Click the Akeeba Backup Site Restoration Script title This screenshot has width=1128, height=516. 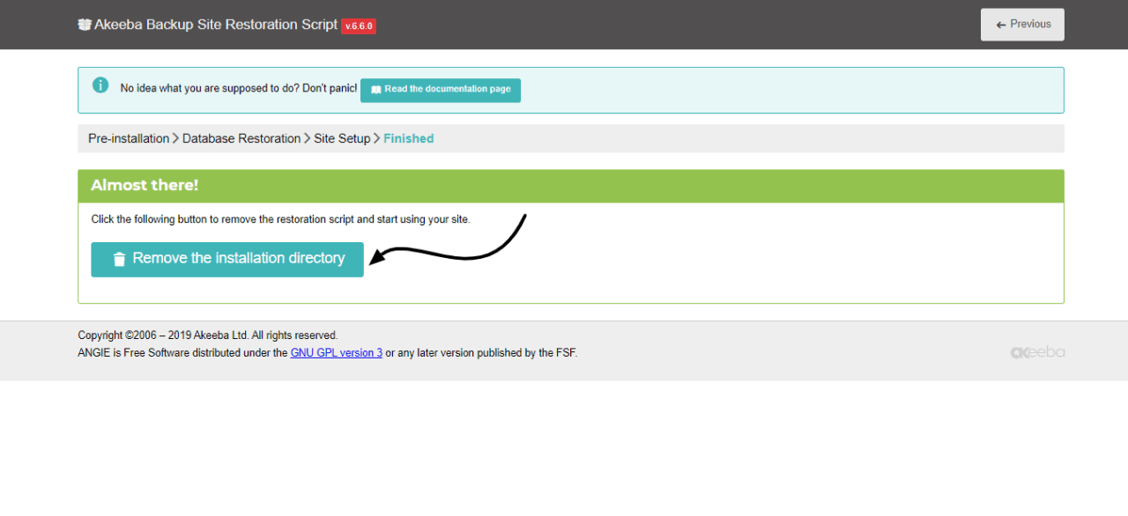[x=216, y=25]
